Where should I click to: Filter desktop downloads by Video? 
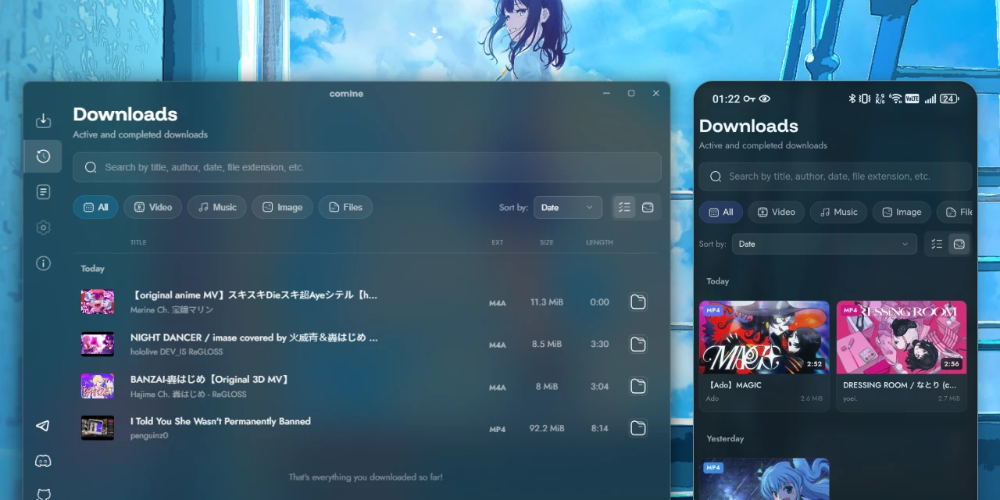point(152,207)
